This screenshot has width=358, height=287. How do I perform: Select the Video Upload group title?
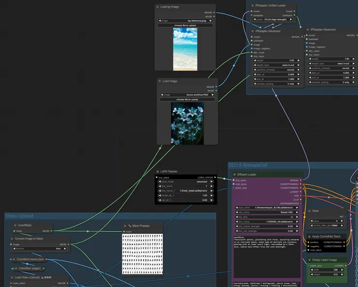pyautogui.click(x=19, y=215)
